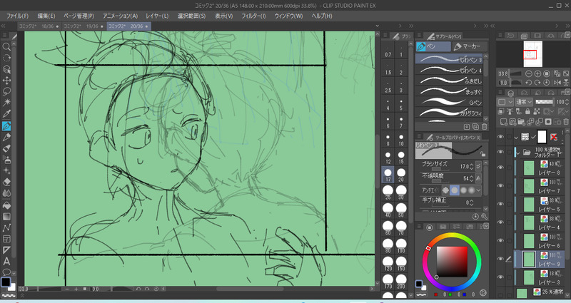The height and width of the screenshot is (303, 571).
Task: Select the まっすぐ brush
Action: tap(449, 92)
